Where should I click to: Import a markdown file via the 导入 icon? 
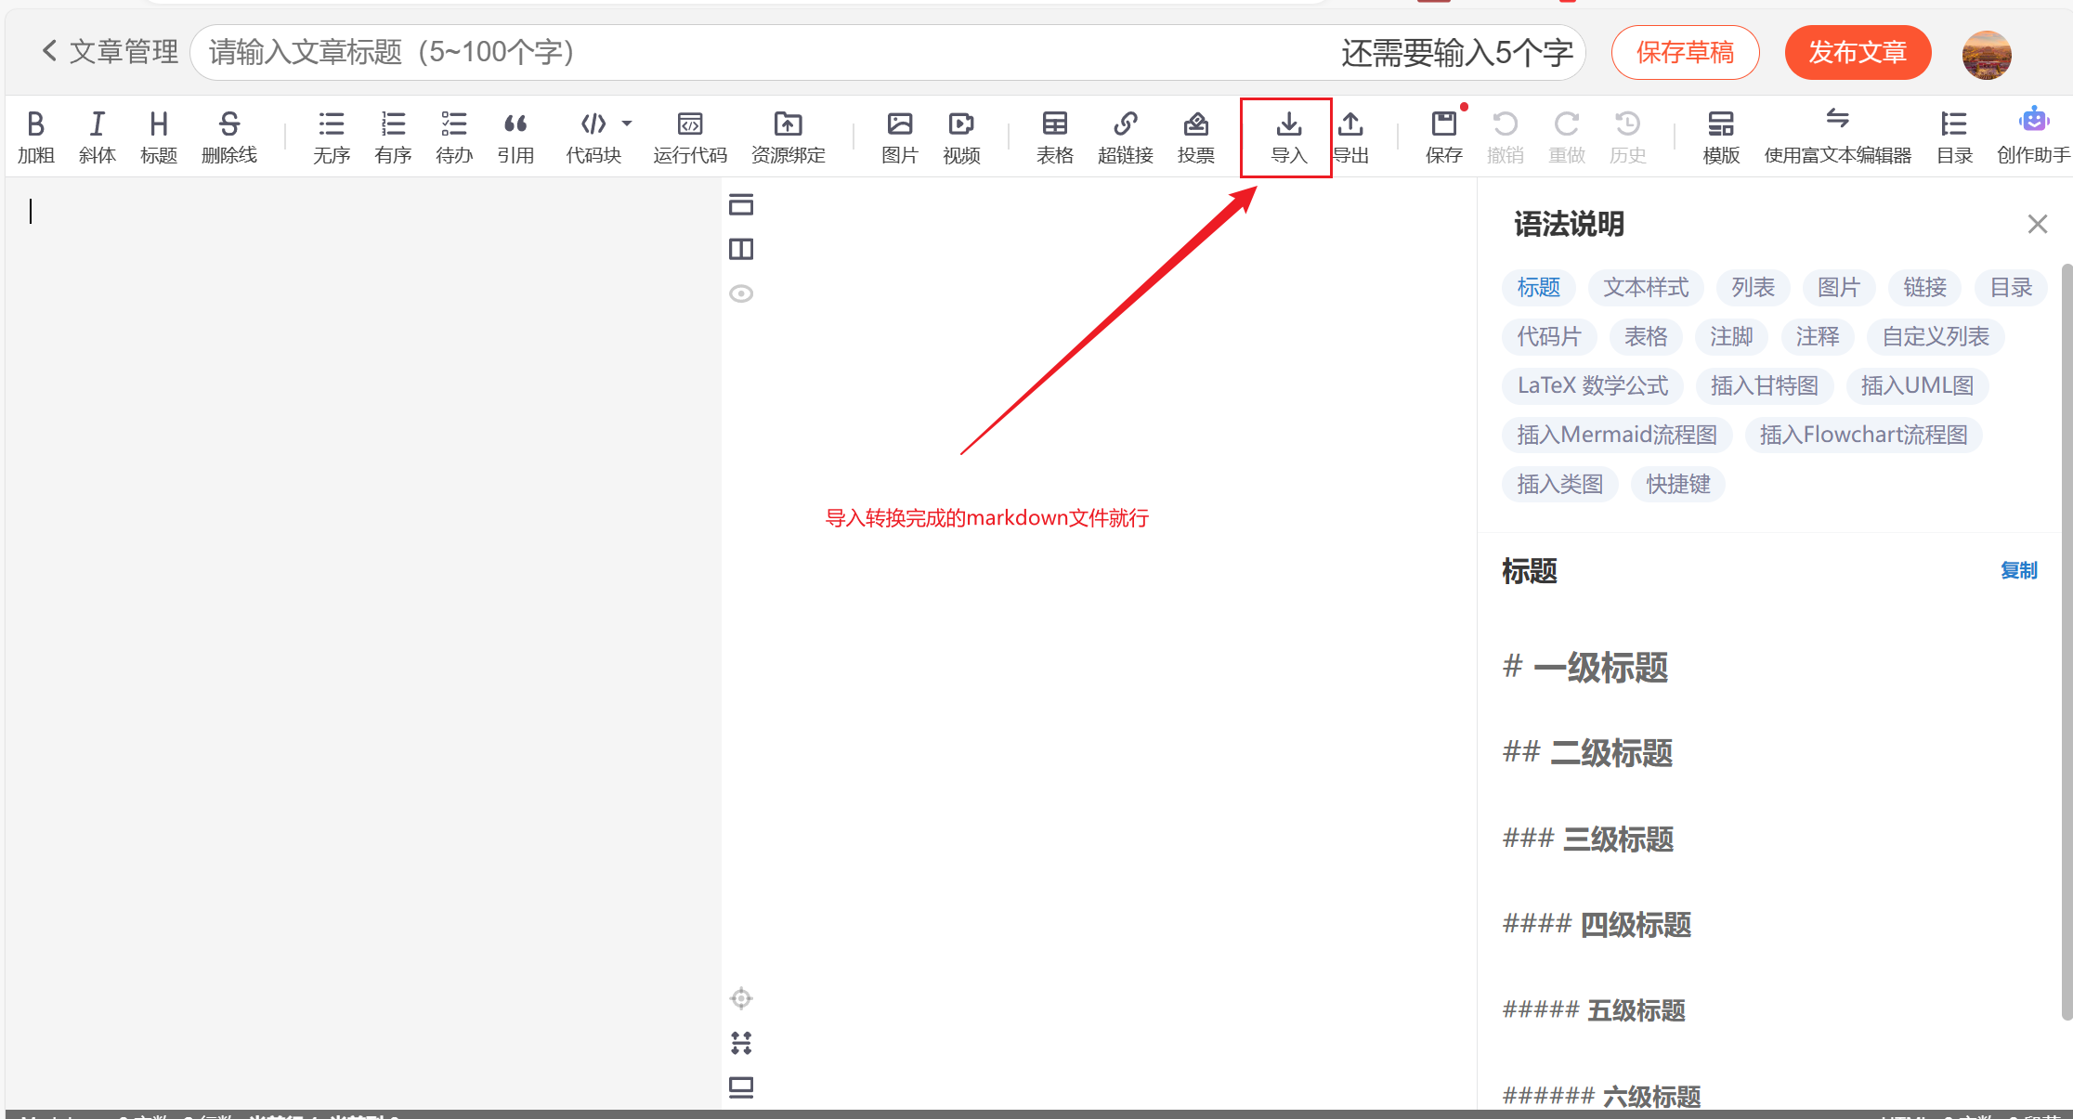(x=1287, y=136)
